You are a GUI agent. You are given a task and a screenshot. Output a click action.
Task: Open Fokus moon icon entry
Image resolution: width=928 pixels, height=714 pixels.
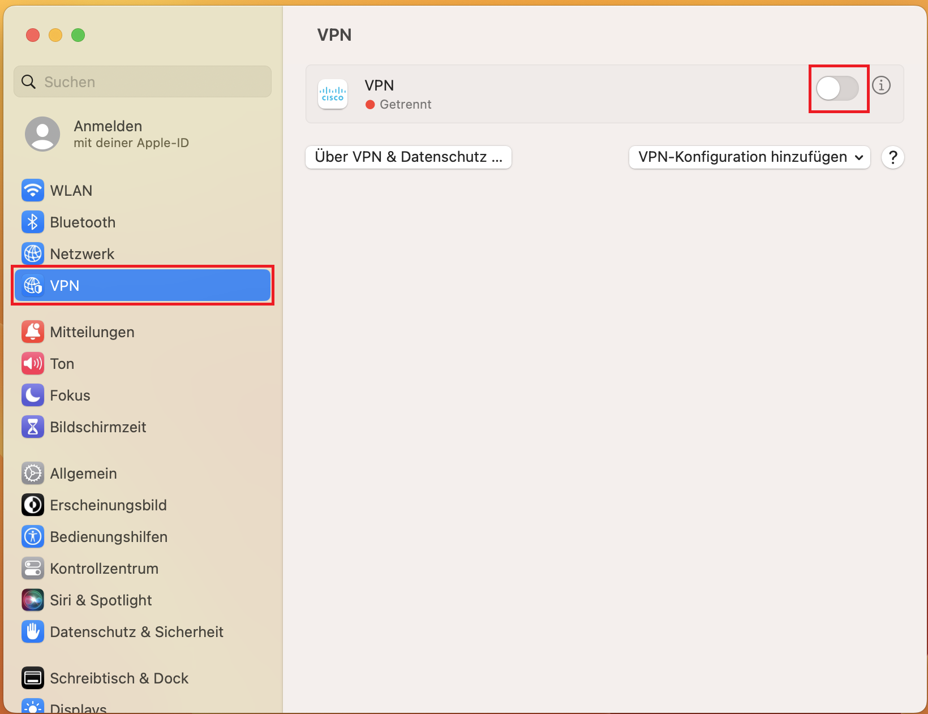tap(33, 395)
